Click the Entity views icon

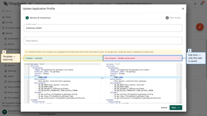pos(5,93)
